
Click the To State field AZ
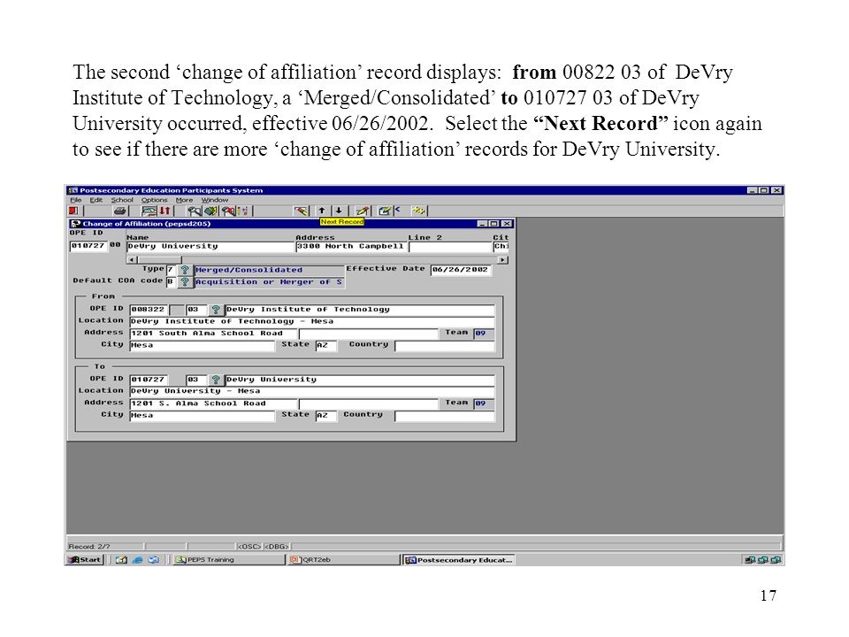[x=325, y=416]
